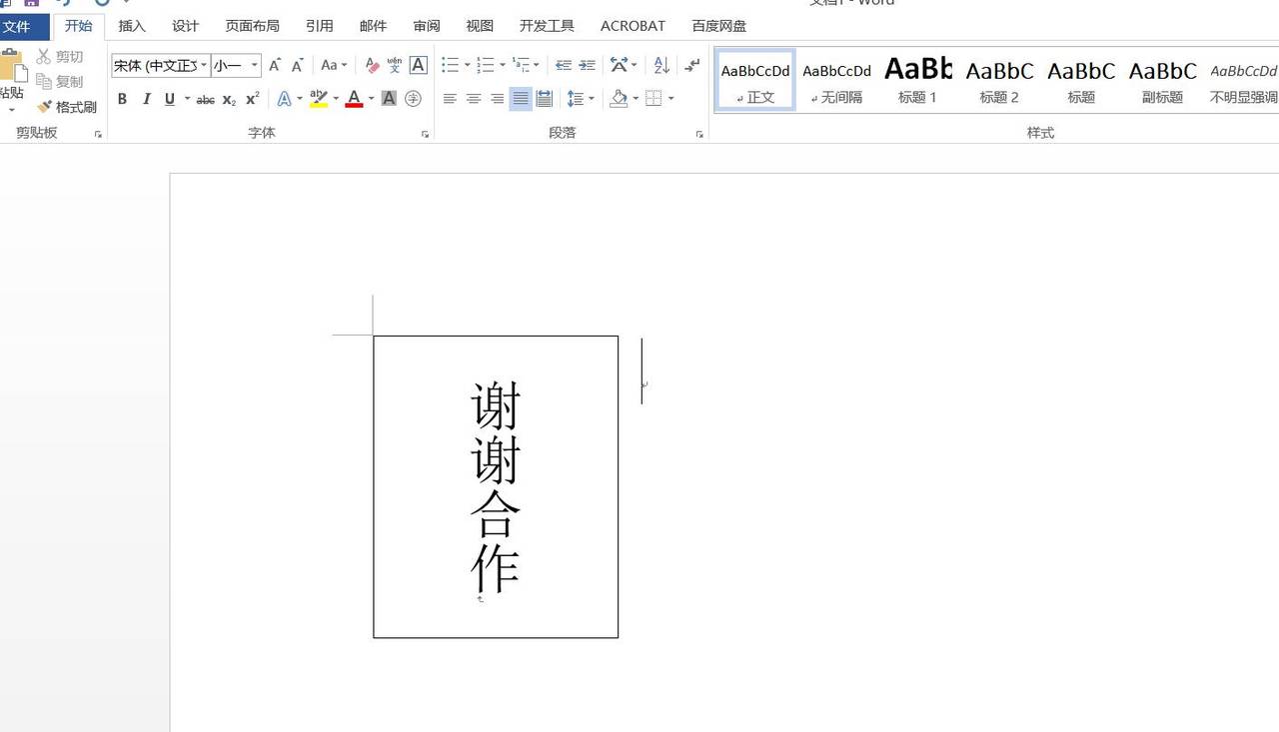Apply the 标题 1 style

point(917,80)
